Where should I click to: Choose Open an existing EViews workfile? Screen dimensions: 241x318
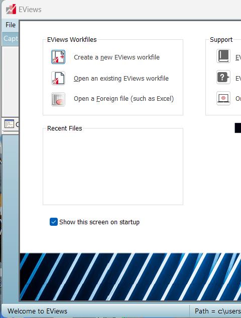tap(121, 79)
